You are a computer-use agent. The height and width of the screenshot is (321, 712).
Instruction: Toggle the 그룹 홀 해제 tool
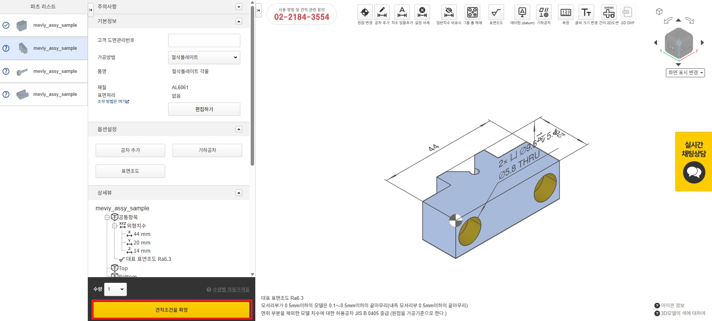pyautogui.click(x=472, y=13)
